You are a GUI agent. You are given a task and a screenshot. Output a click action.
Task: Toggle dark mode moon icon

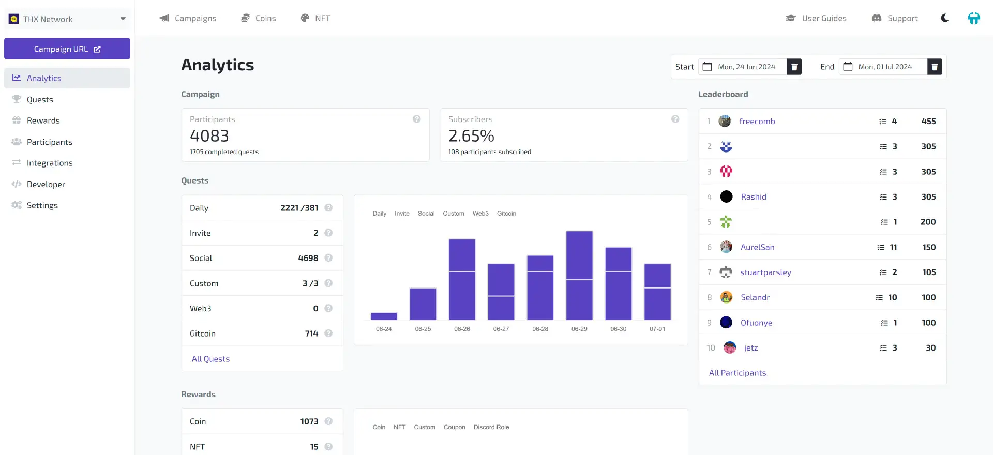[944, 18]
